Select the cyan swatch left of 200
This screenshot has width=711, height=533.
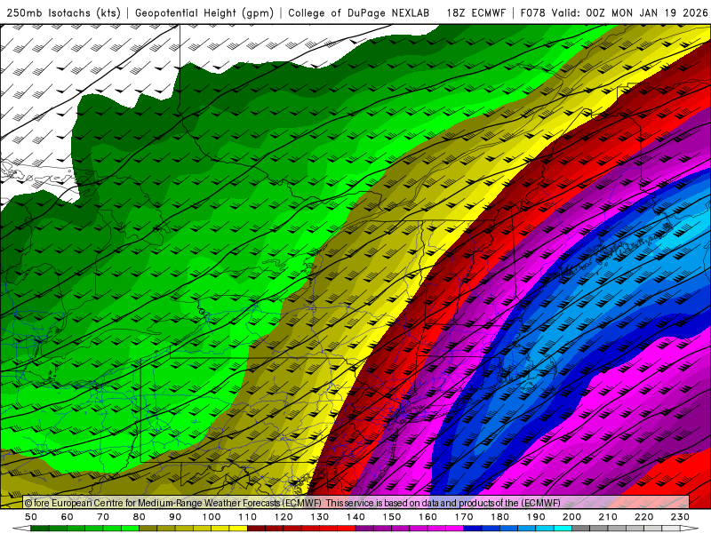[563, 529]
